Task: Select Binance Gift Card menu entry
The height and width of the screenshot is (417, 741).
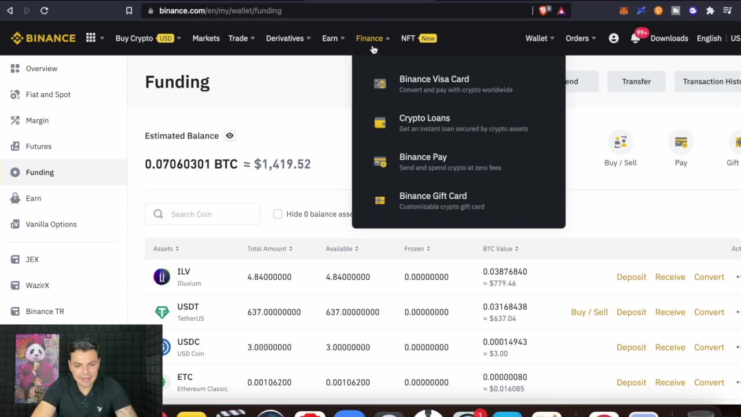Action: click(458, 200)
